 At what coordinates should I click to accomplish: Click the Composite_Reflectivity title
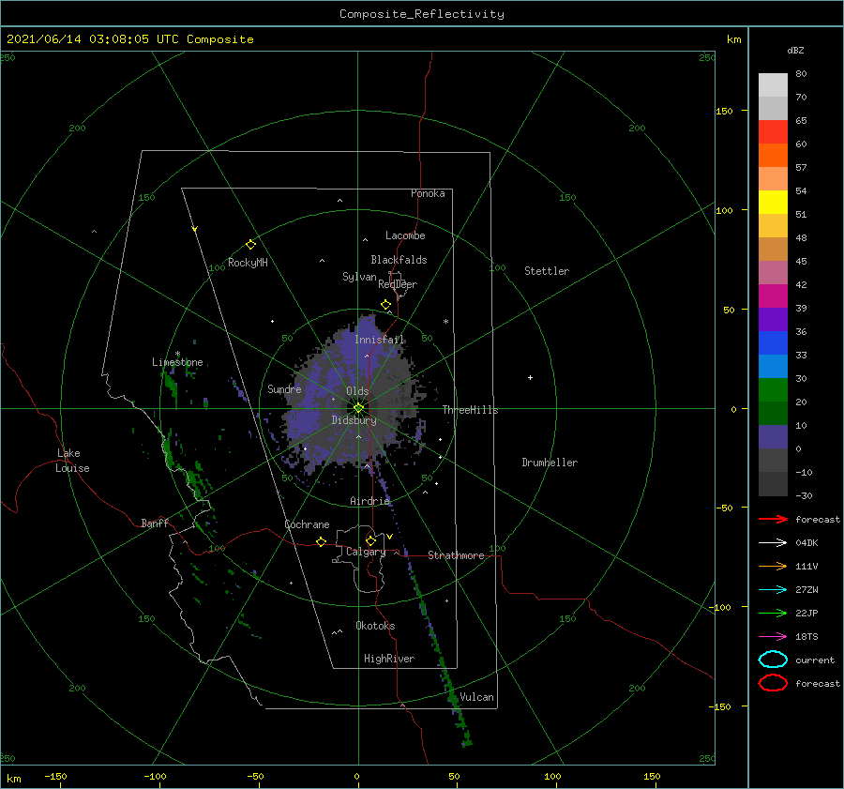point(422,14)
